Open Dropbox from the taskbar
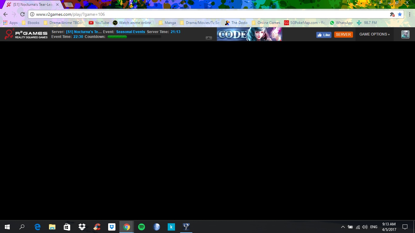The height and width of the screenshot is (233, 415). coord(82,227)
